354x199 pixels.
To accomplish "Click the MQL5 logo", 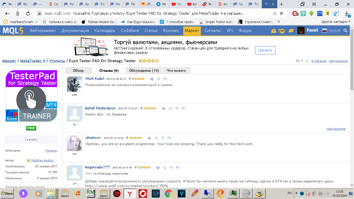I will [x=13, y=31].
